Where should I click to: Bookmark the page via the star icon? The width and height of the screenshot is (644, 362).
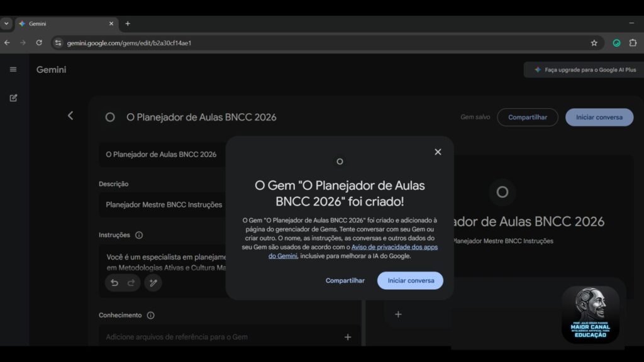[x=594, y=43]
